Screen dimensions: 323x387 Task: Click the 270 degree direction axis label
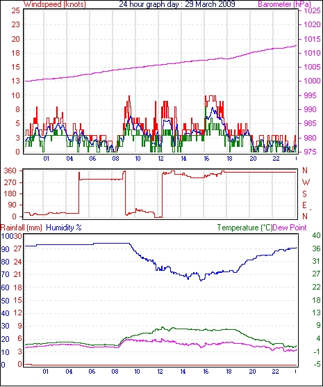coord(10,182)
